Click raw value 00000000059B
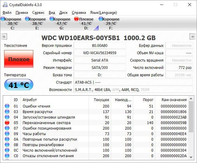The image size is (197, 163). [174, 123]
